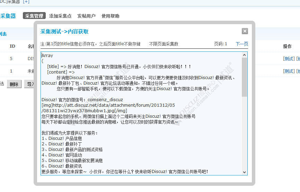Click [测试] for row ID 5

pyautogui.click(x=289, y=59)
